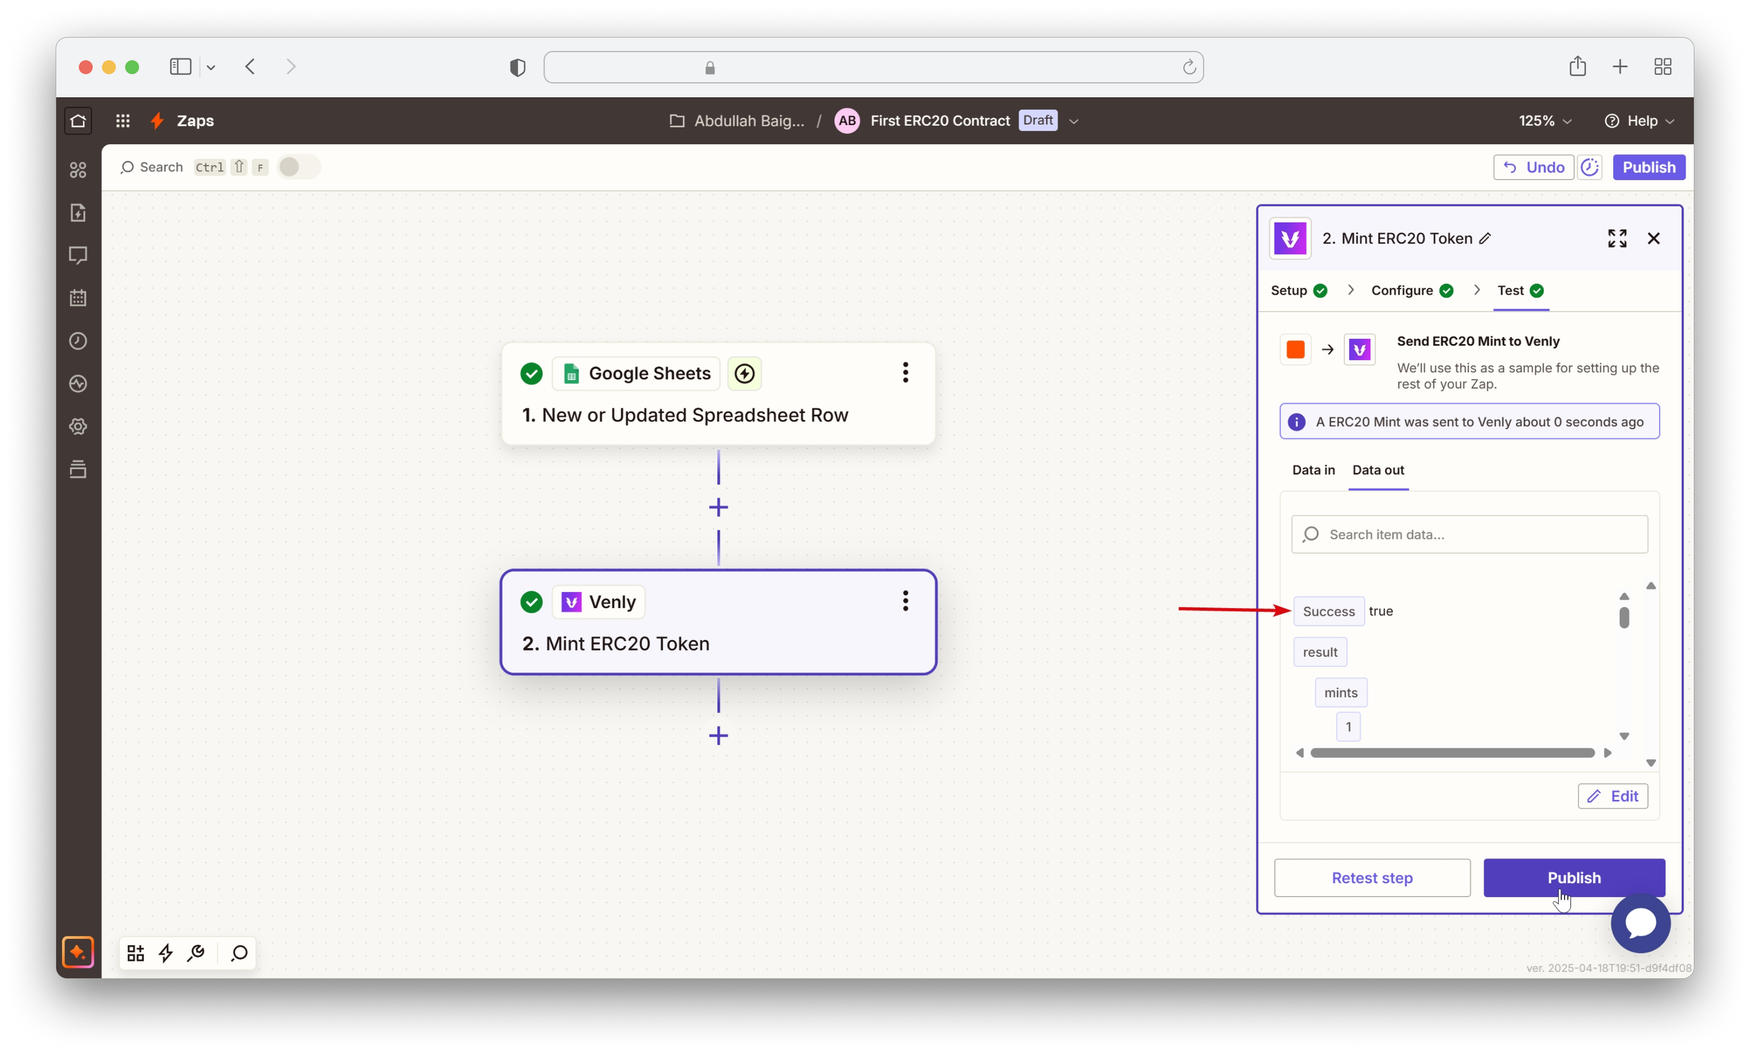Open the chat support bubble
Screen dimensions: 1750x1053
pyautogui.click(x=1640, y=923)
